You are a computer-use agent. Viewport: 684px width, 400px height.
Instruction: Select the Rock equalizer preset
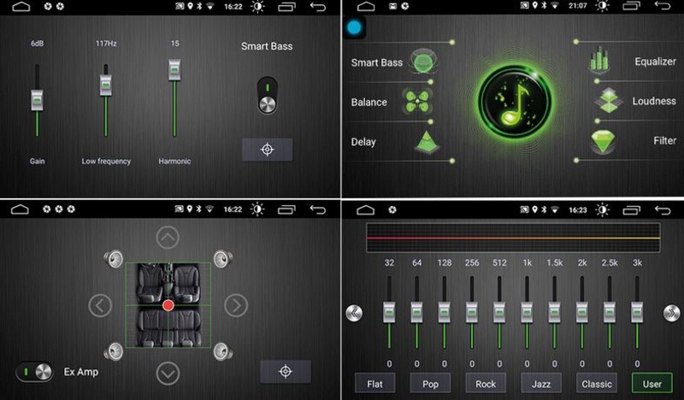486,383
